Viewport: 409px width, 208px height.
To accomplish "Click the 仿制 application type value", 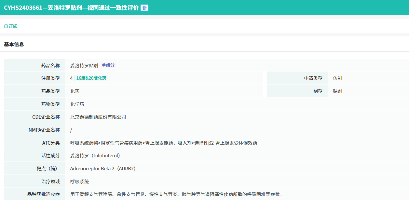I will [x=337, y=78].
